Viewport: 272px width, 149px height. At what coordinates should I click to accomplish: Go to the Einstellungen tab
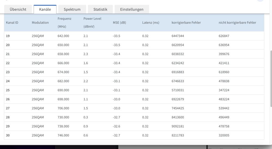click(132, 9)
